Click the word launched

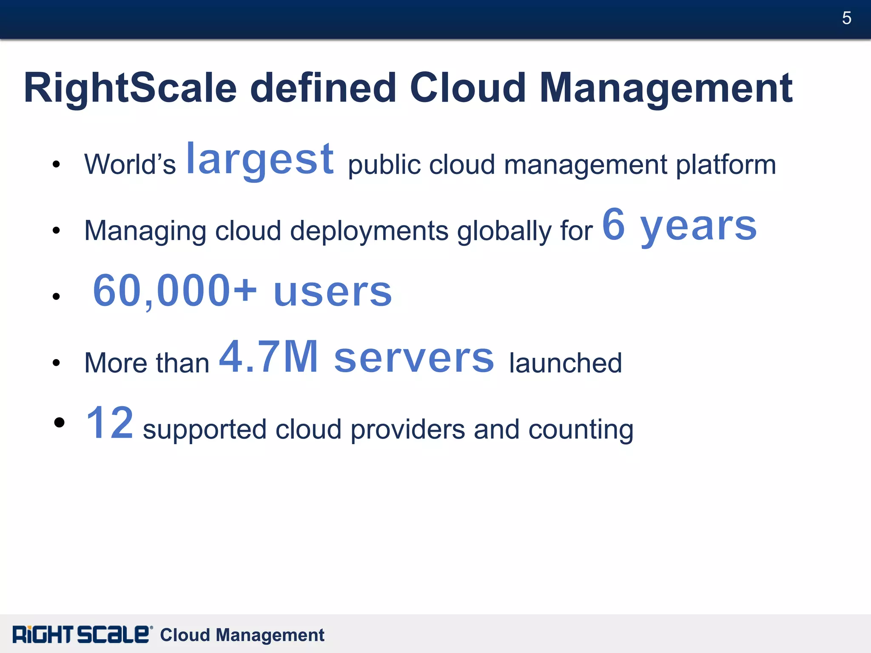pyautogui.click(x=565, y=363)
